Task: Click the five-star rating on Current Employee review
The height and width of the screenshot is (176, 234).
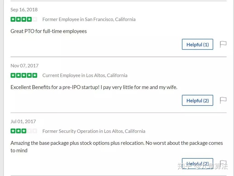Action: pos(24,75)
